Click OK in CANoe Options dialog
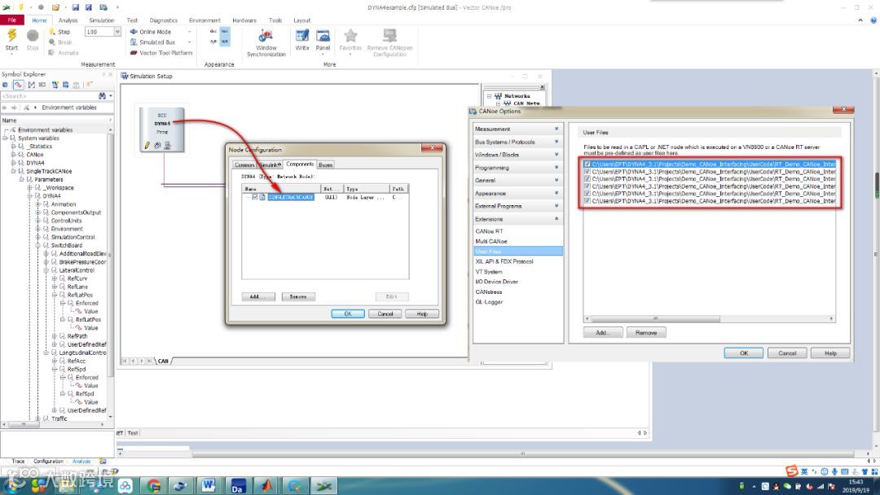This screenshot has width=880, height=495. [744, 353]
